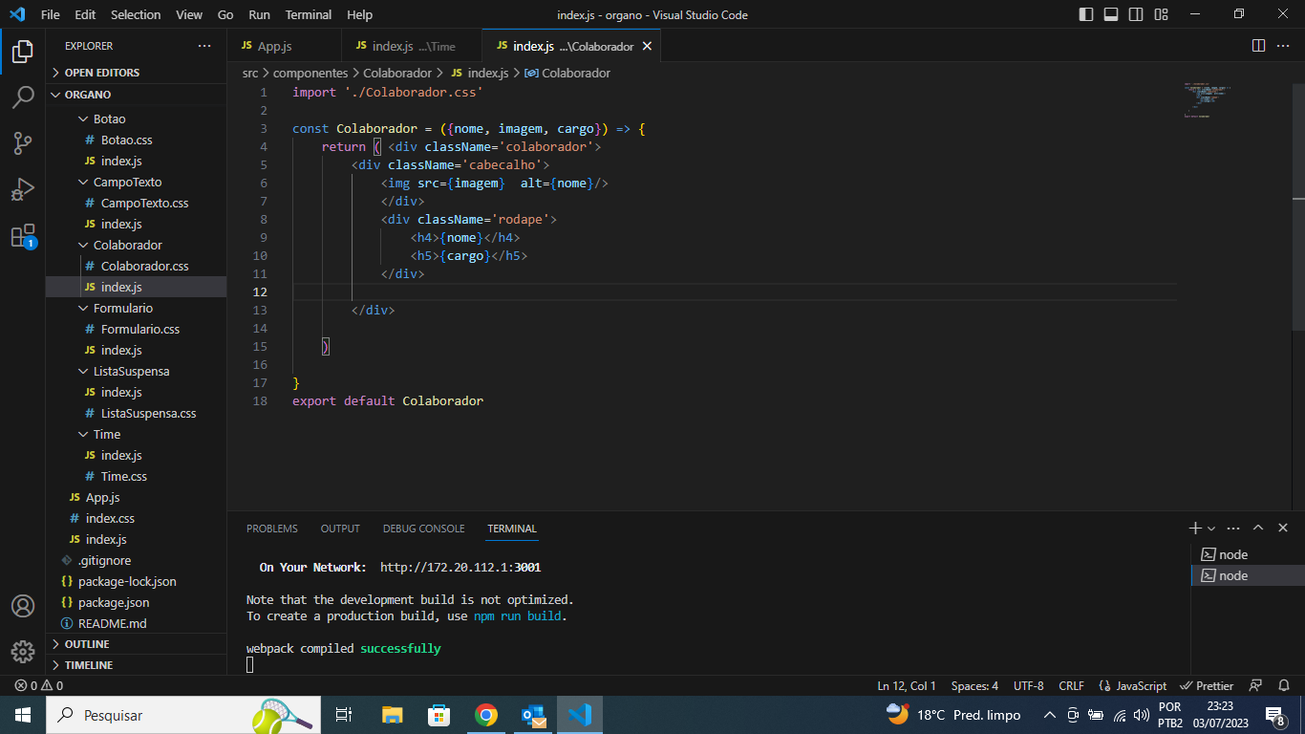This screenshot has height=734, width=1305.
Task: Open the Source Control view
Action: 23,143
